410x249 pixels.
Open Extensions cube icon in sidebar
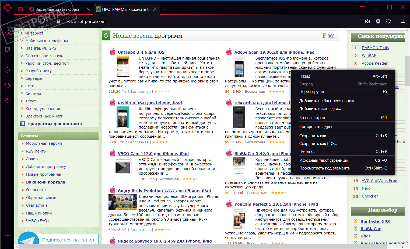[x=7, y=85]
